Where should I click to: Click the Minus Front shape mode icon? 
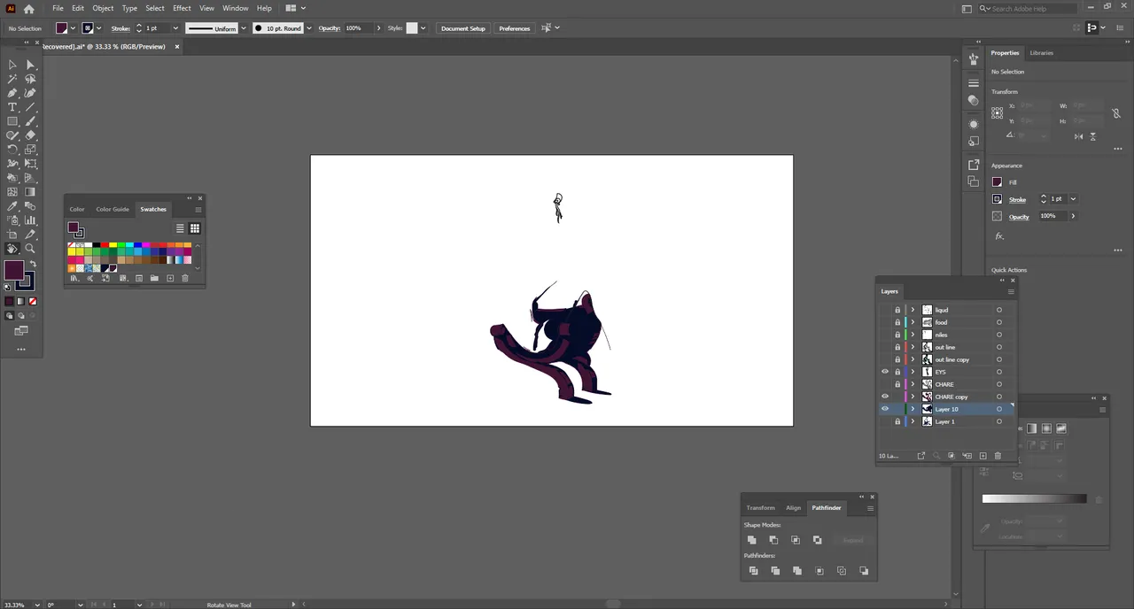point(773,540)
